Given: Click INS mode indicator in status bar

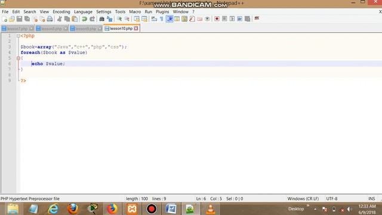Looking at the screenshot, I should click(371, 199).
